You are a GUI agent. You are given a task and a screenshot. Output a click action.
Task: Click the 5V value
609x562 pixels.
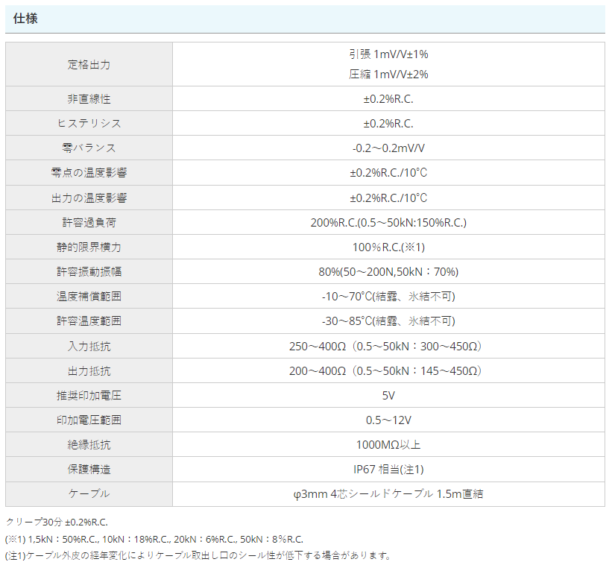point(388,396)
